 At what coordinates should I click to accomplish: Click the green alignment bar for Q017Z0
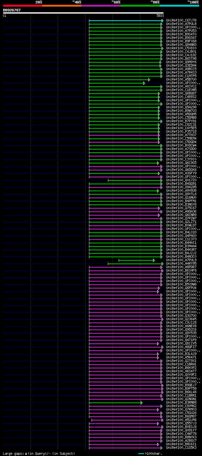(135, 180)
